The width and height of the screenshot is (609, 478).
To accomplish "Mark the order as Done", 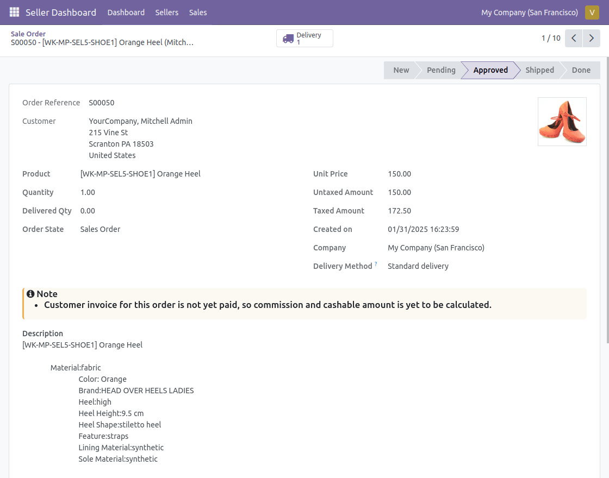I will (x=581, y=70).
